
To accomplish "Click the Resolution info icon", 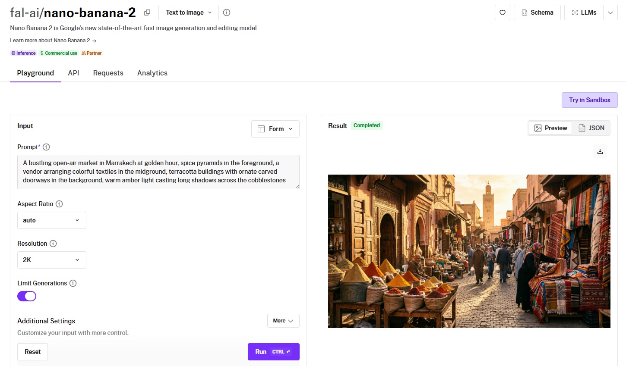I will tap(53, 244).
